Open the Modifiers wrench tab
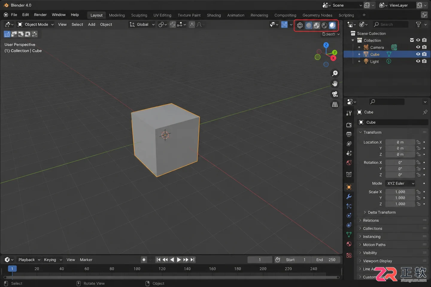The image size is (431, 287). point(349,196)
